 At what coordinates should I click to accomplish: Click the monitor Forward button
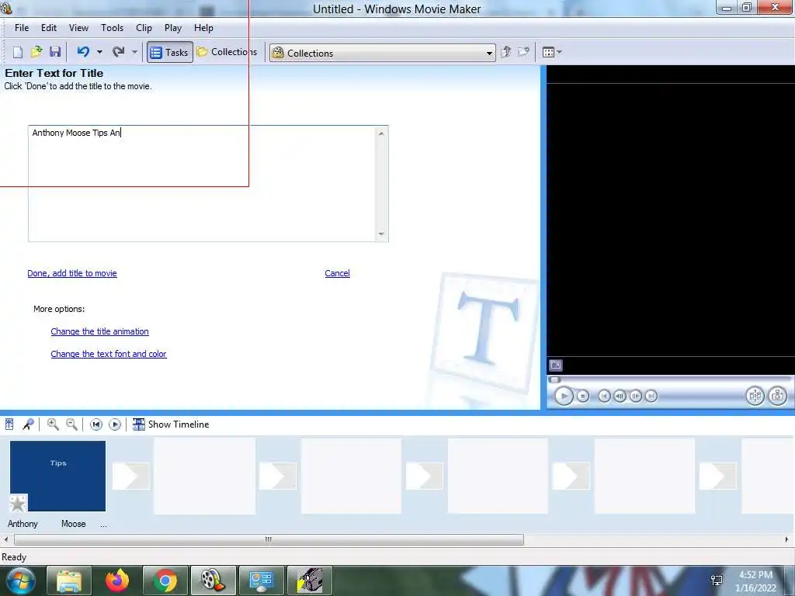click(x=651, y=396)
